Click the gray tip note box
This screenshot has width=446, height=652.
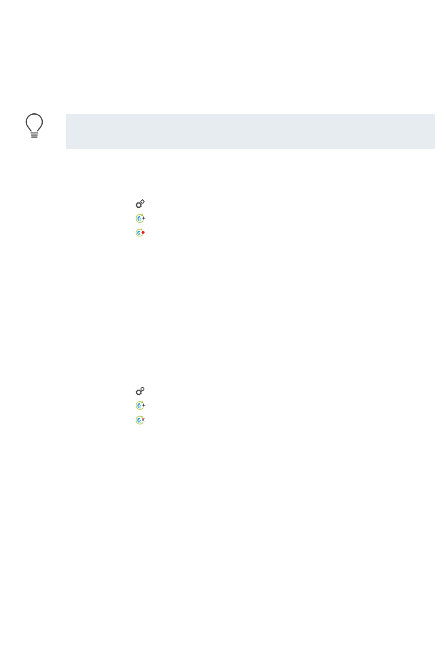click(250, 132)
